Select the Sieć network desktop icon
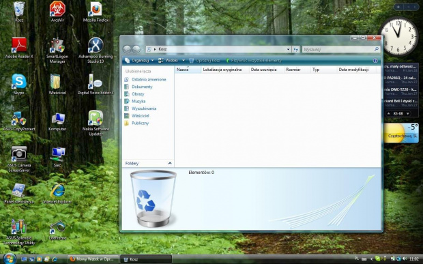The height and width of the screenshot is (264, 423). [x=57, y=157]
